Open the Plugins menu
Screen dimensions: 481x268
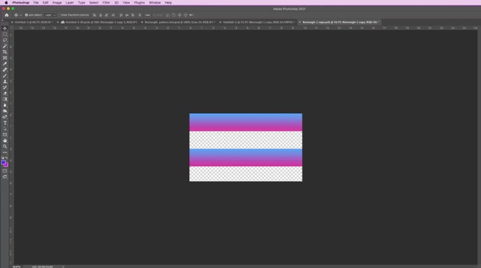(139, 2)
